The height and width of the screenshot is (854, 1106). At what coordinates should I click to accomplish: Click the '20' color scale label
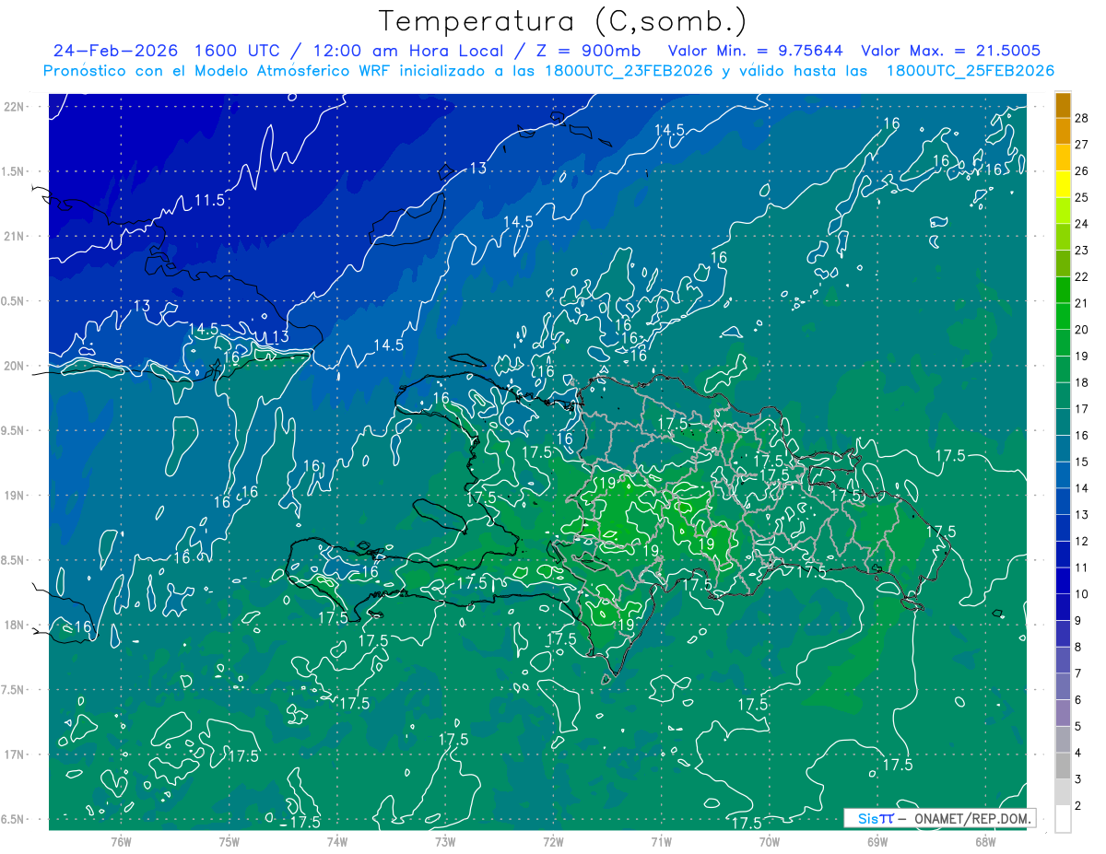[x=1083, y=330]
